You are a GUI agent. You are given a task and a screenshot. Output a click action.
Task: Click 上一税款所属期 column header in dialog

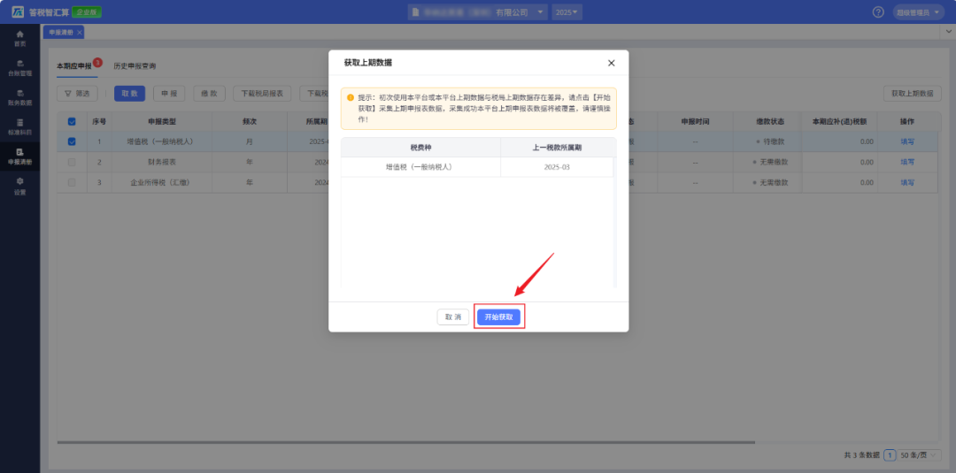557,148
